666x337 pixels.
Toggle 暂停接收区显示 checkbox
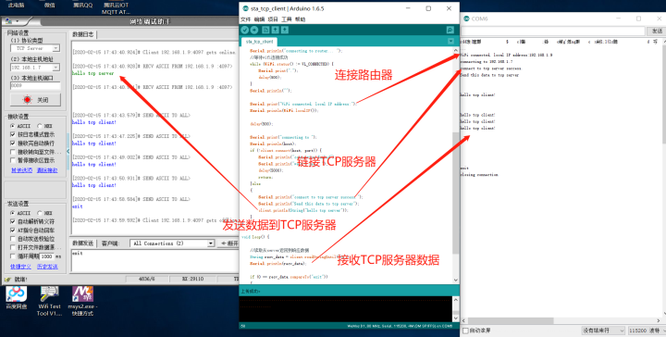pos(13,160)
